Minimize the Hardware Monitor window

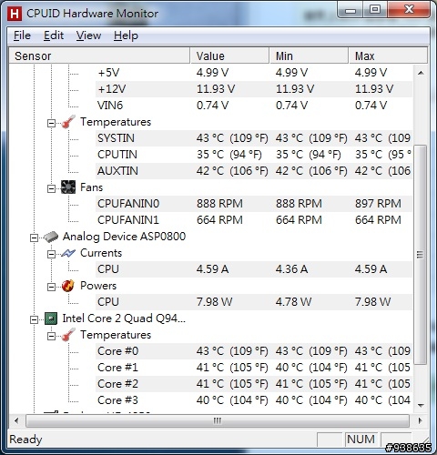351,11
